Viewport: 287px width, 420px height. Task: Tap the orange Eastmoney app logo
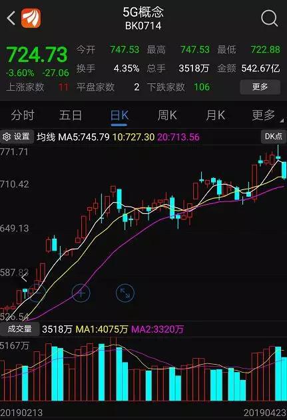(31, 18)
